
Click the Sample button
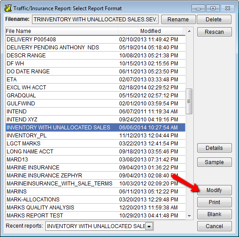click(214, 162)
